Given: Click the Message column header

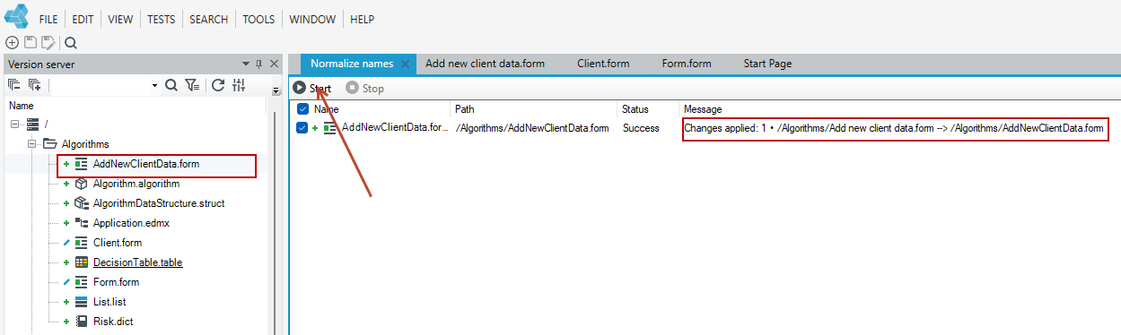Looking at the screenshot, I should [703, 108].
